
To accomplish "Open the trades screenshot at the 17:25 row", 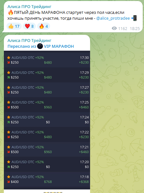I will pos(47,105).
